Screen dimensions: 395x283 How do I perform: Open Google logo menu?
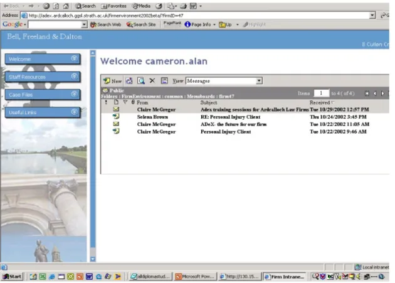14,24
